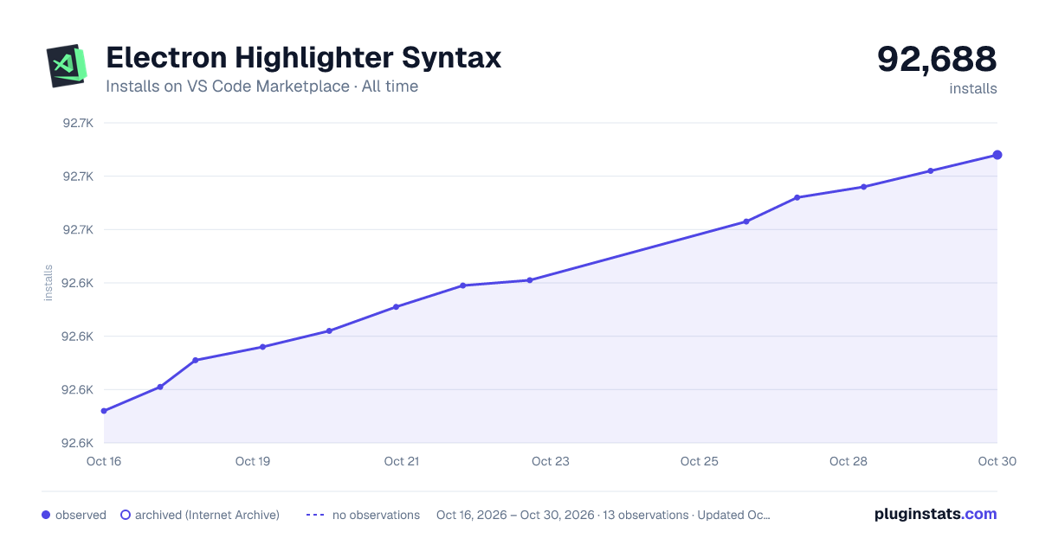Screen dimensions: 1039x545
Task: Select the first data point at Oct 16
Action: click(x=104, y=411)
